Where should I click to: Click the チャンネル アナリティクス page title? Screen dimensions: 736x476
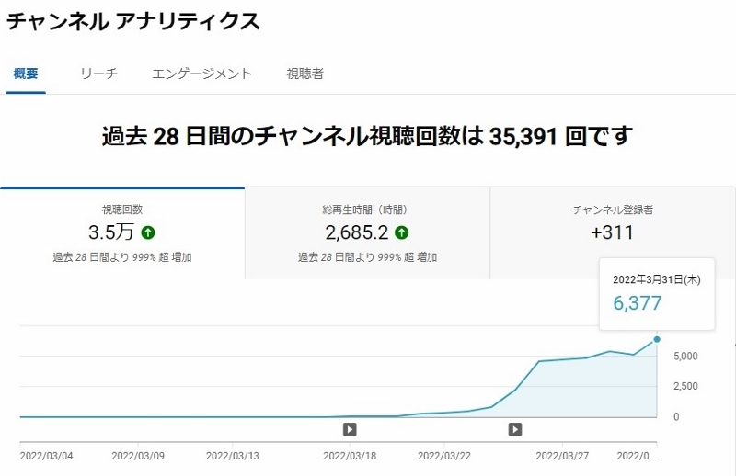[x=132, y=21]
